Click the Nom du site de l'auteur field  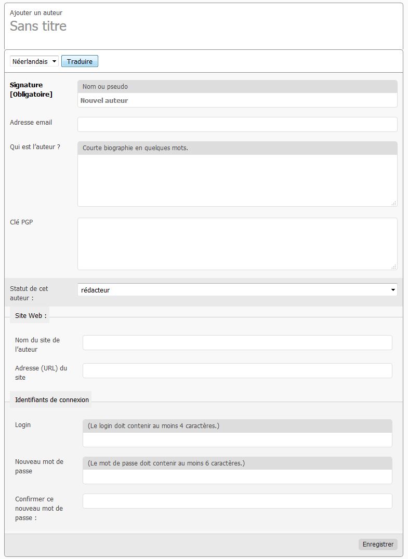237,342
